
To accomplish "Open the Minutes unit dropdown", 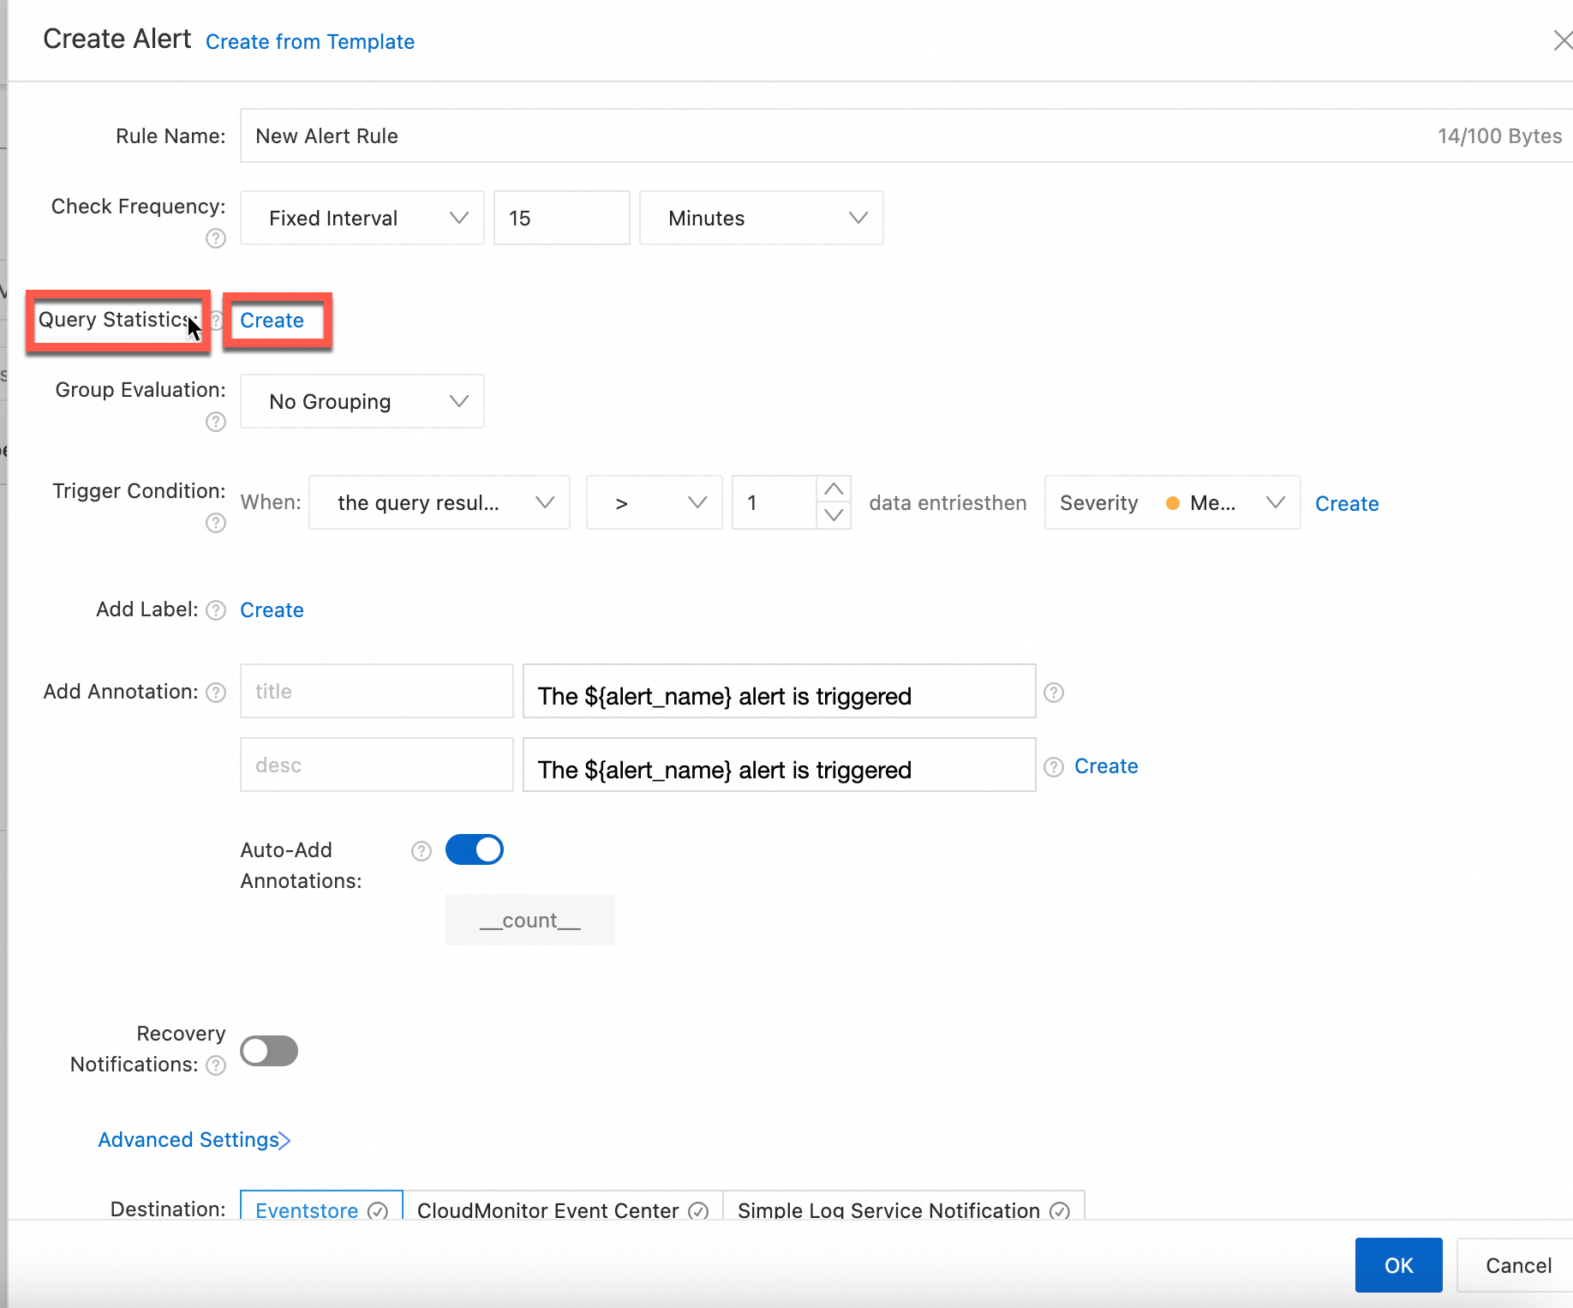I will tap(762, 218).
